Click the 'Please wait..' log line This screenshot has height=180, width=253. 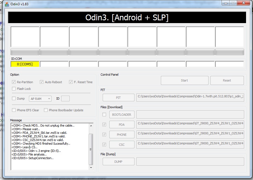[x=26, y=129]
